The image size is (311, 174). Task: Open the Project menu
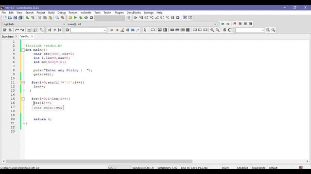coord(41,13)
